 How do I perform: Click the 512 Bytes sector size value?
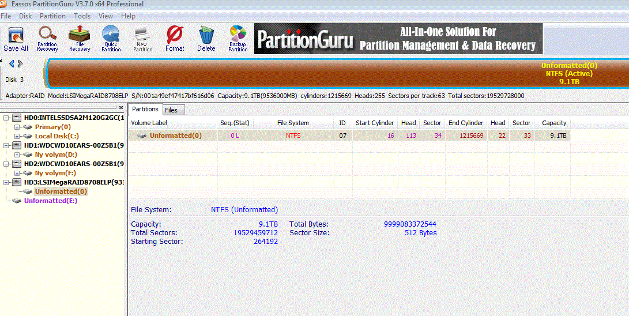[421, 232]
